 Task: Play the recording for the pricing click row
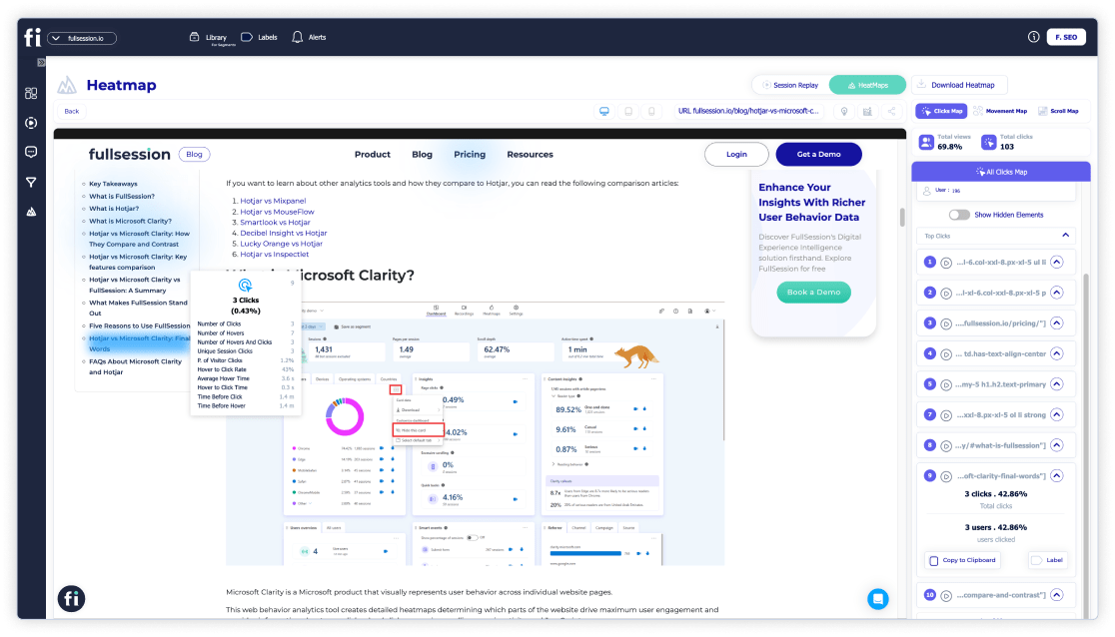point(946,324)
